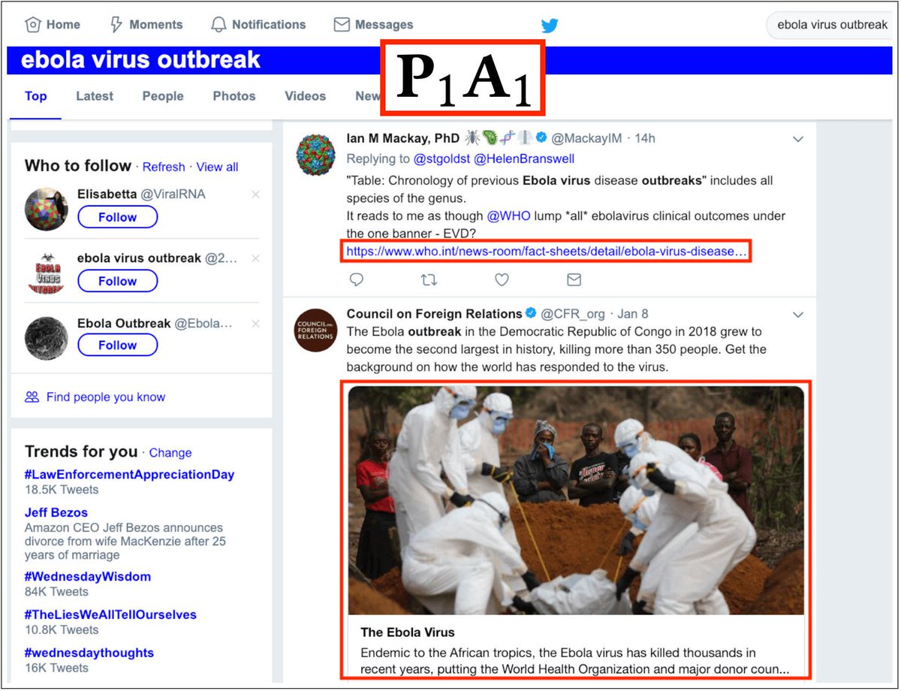Viewport: 901px width, 691px height.
Task: Open Ian M Mackay's profile avatar
Action: click(x=315, y=154)
